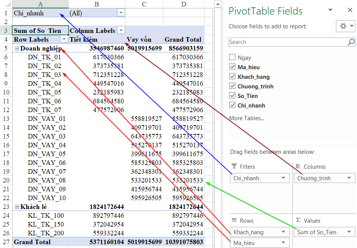Enable the Ngay field checkbox
The image size is (357, 248).
233,56
